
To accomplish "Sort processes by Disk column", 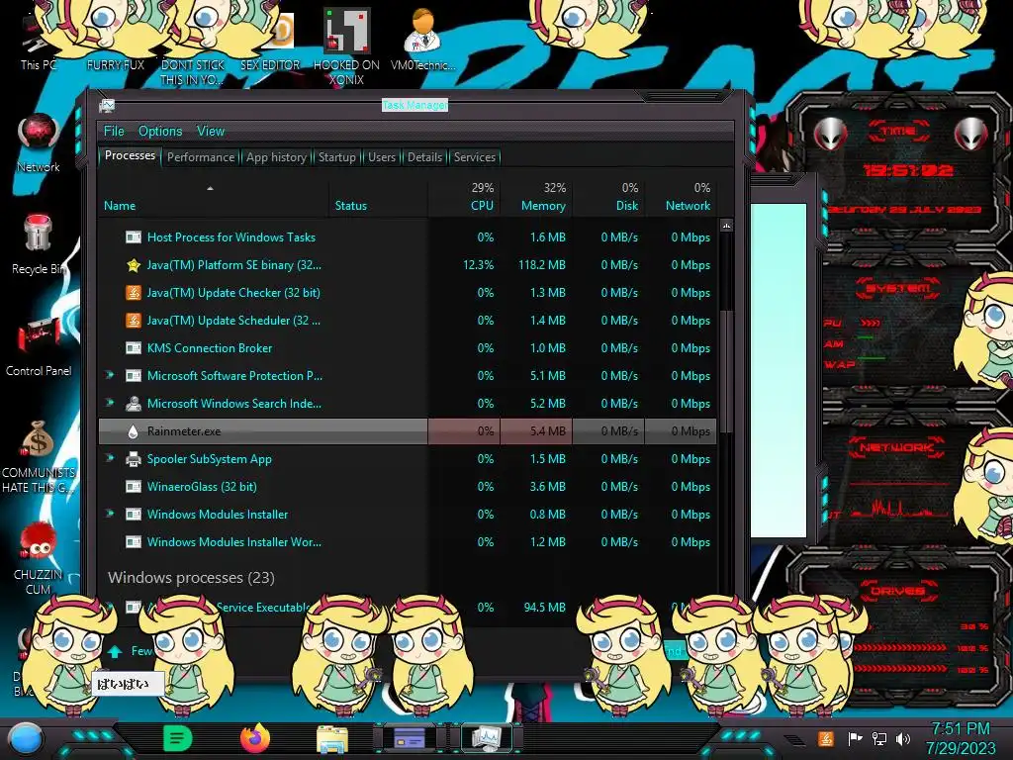I will point(608,198).
